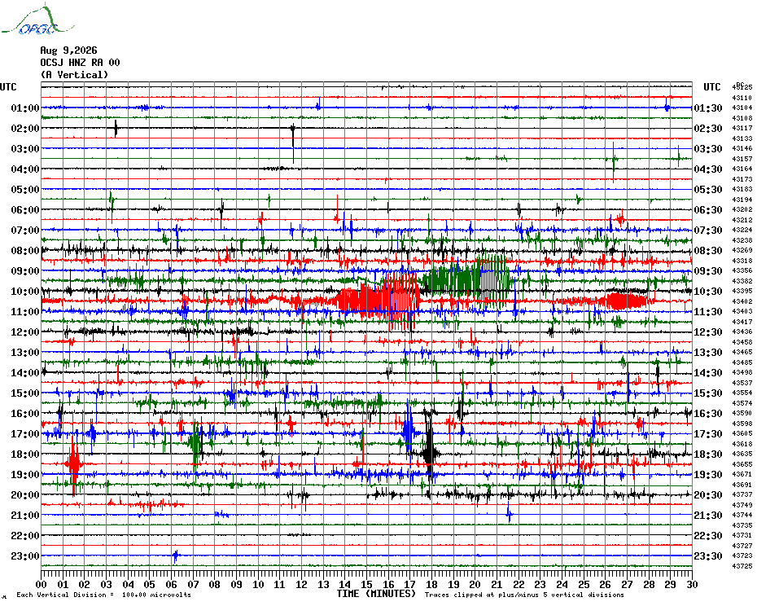This screenshot has height=606, width=757.
Task: Click the DC offset value 43436
Action: [742, 332]
